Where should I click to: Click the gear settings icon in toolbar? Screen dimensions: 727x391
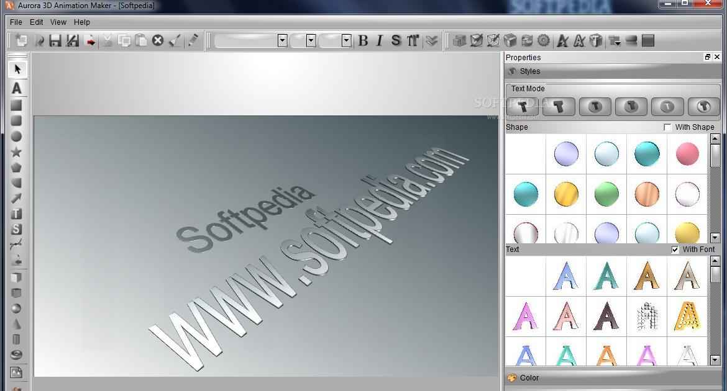pyautogui.click(x=544, y=41)
